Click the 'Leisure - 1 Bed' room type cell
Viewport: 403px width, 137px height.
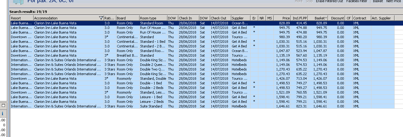coord(153,97)
